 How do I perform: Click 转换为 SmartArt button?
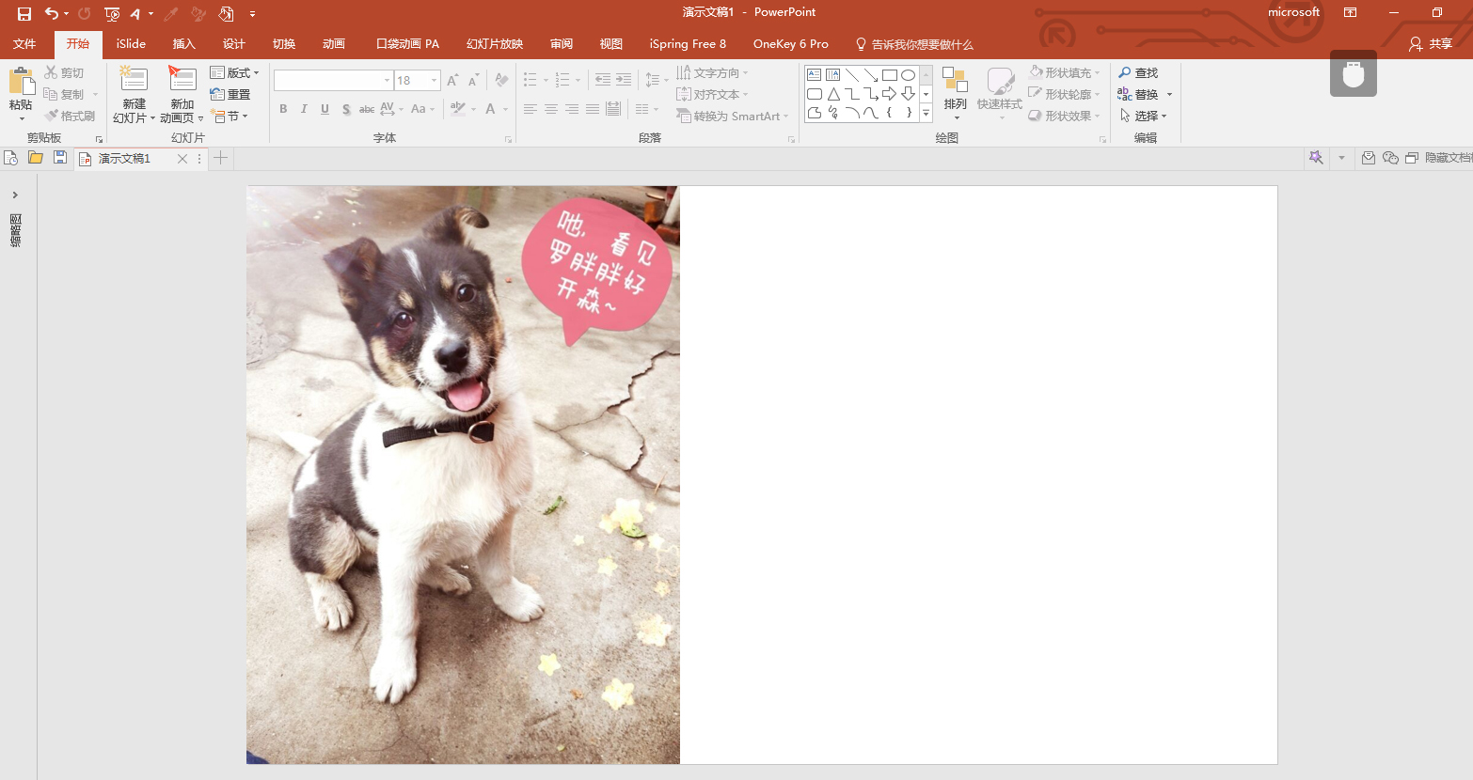732,116
